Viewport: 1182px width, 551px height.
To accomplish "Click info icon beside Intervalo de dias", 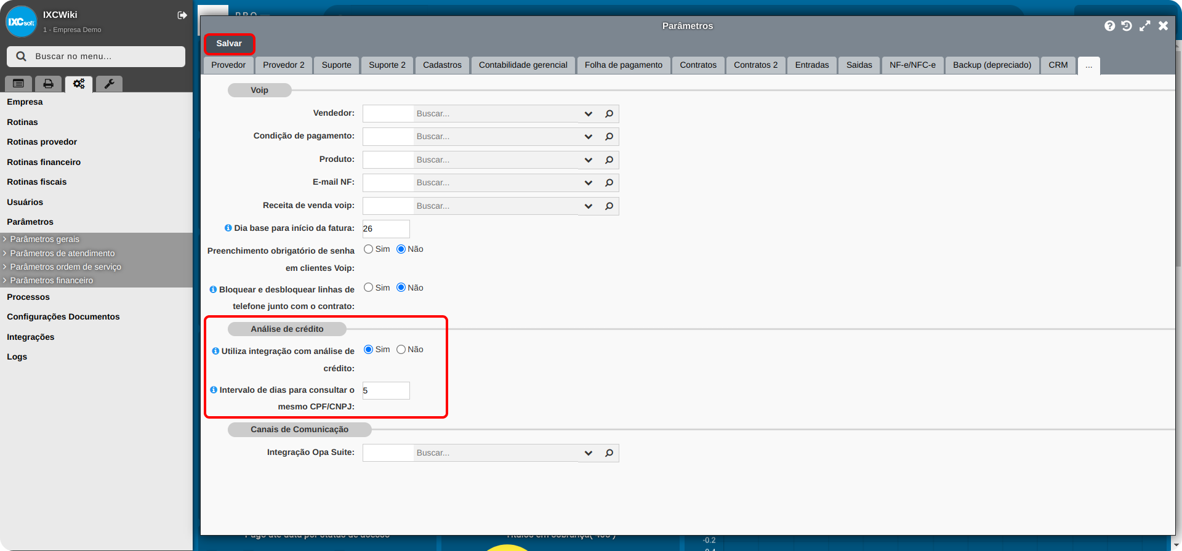I will pyautogui.click(x=214, y=390).
